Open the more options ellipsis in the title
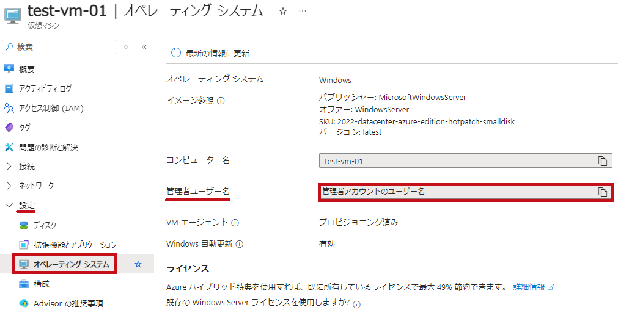 point(303,12)
